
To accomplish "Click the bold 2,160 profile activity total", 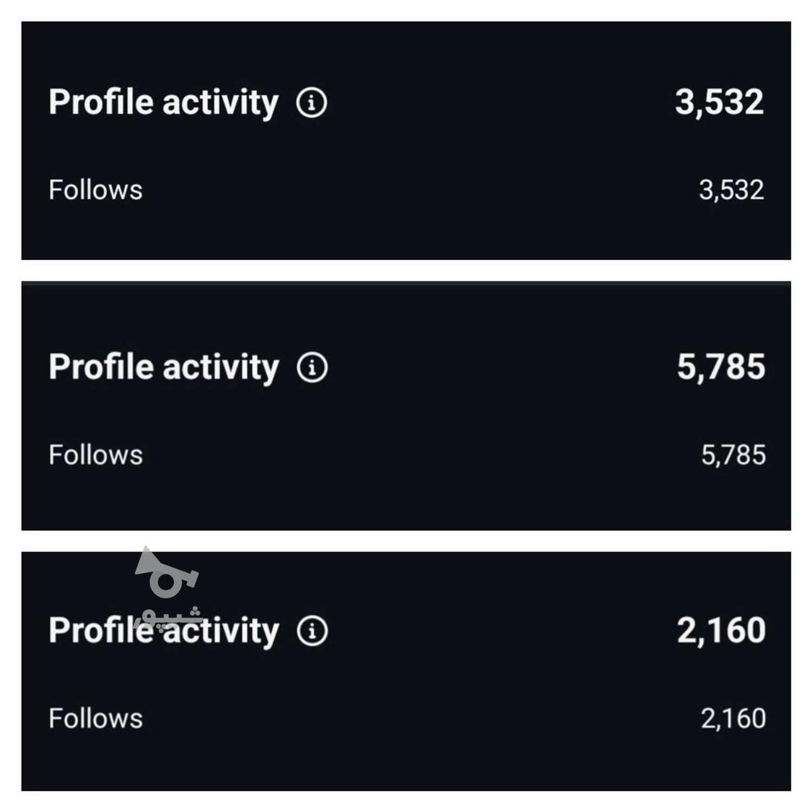I will [720, 630].
